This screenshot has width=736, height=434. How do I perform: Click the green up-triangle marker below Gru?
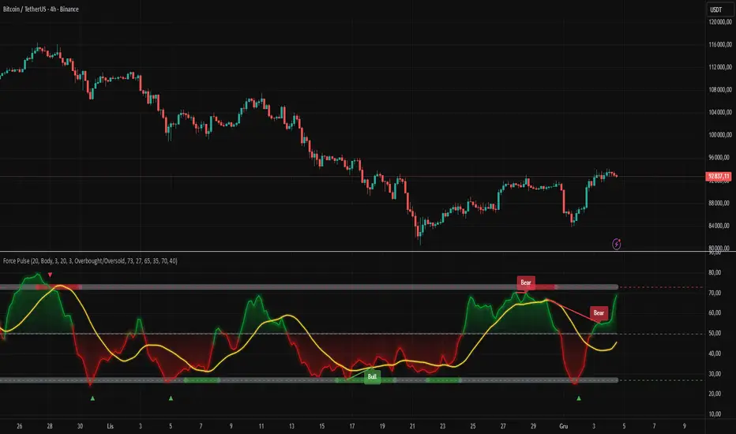pos(579,398)
